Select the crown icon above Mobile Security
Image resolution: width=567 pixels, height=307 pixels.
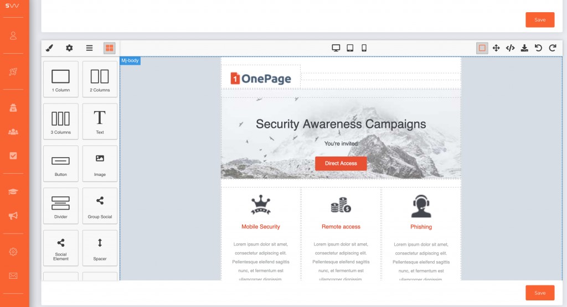point(261,205)
